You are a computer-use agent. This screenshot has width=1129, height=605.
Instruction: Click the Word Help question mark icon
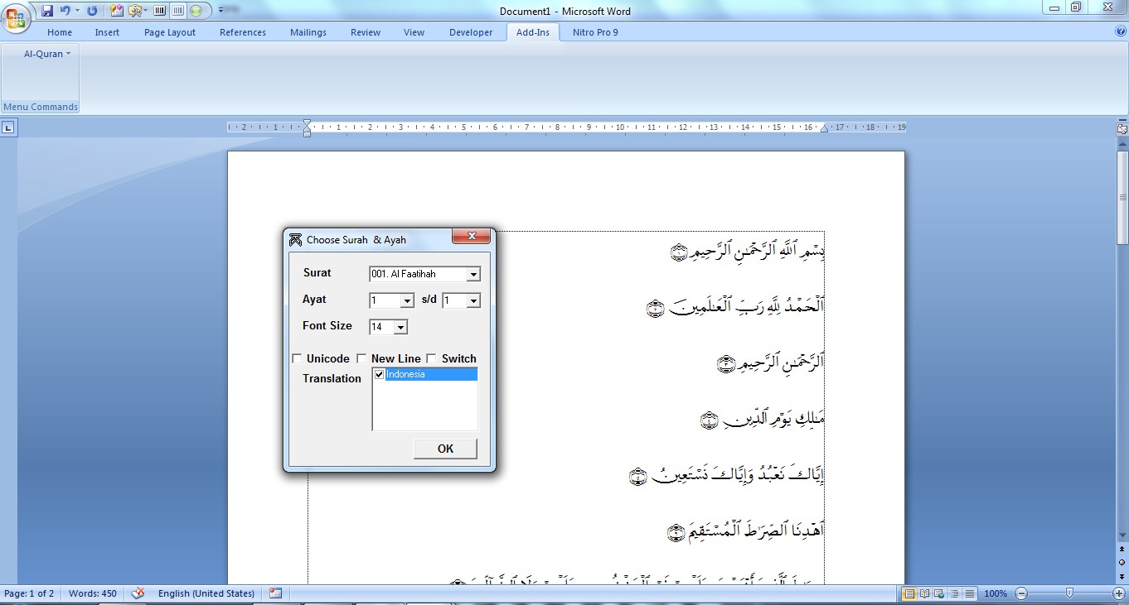pyautogui.click(x=1121, y=31)
